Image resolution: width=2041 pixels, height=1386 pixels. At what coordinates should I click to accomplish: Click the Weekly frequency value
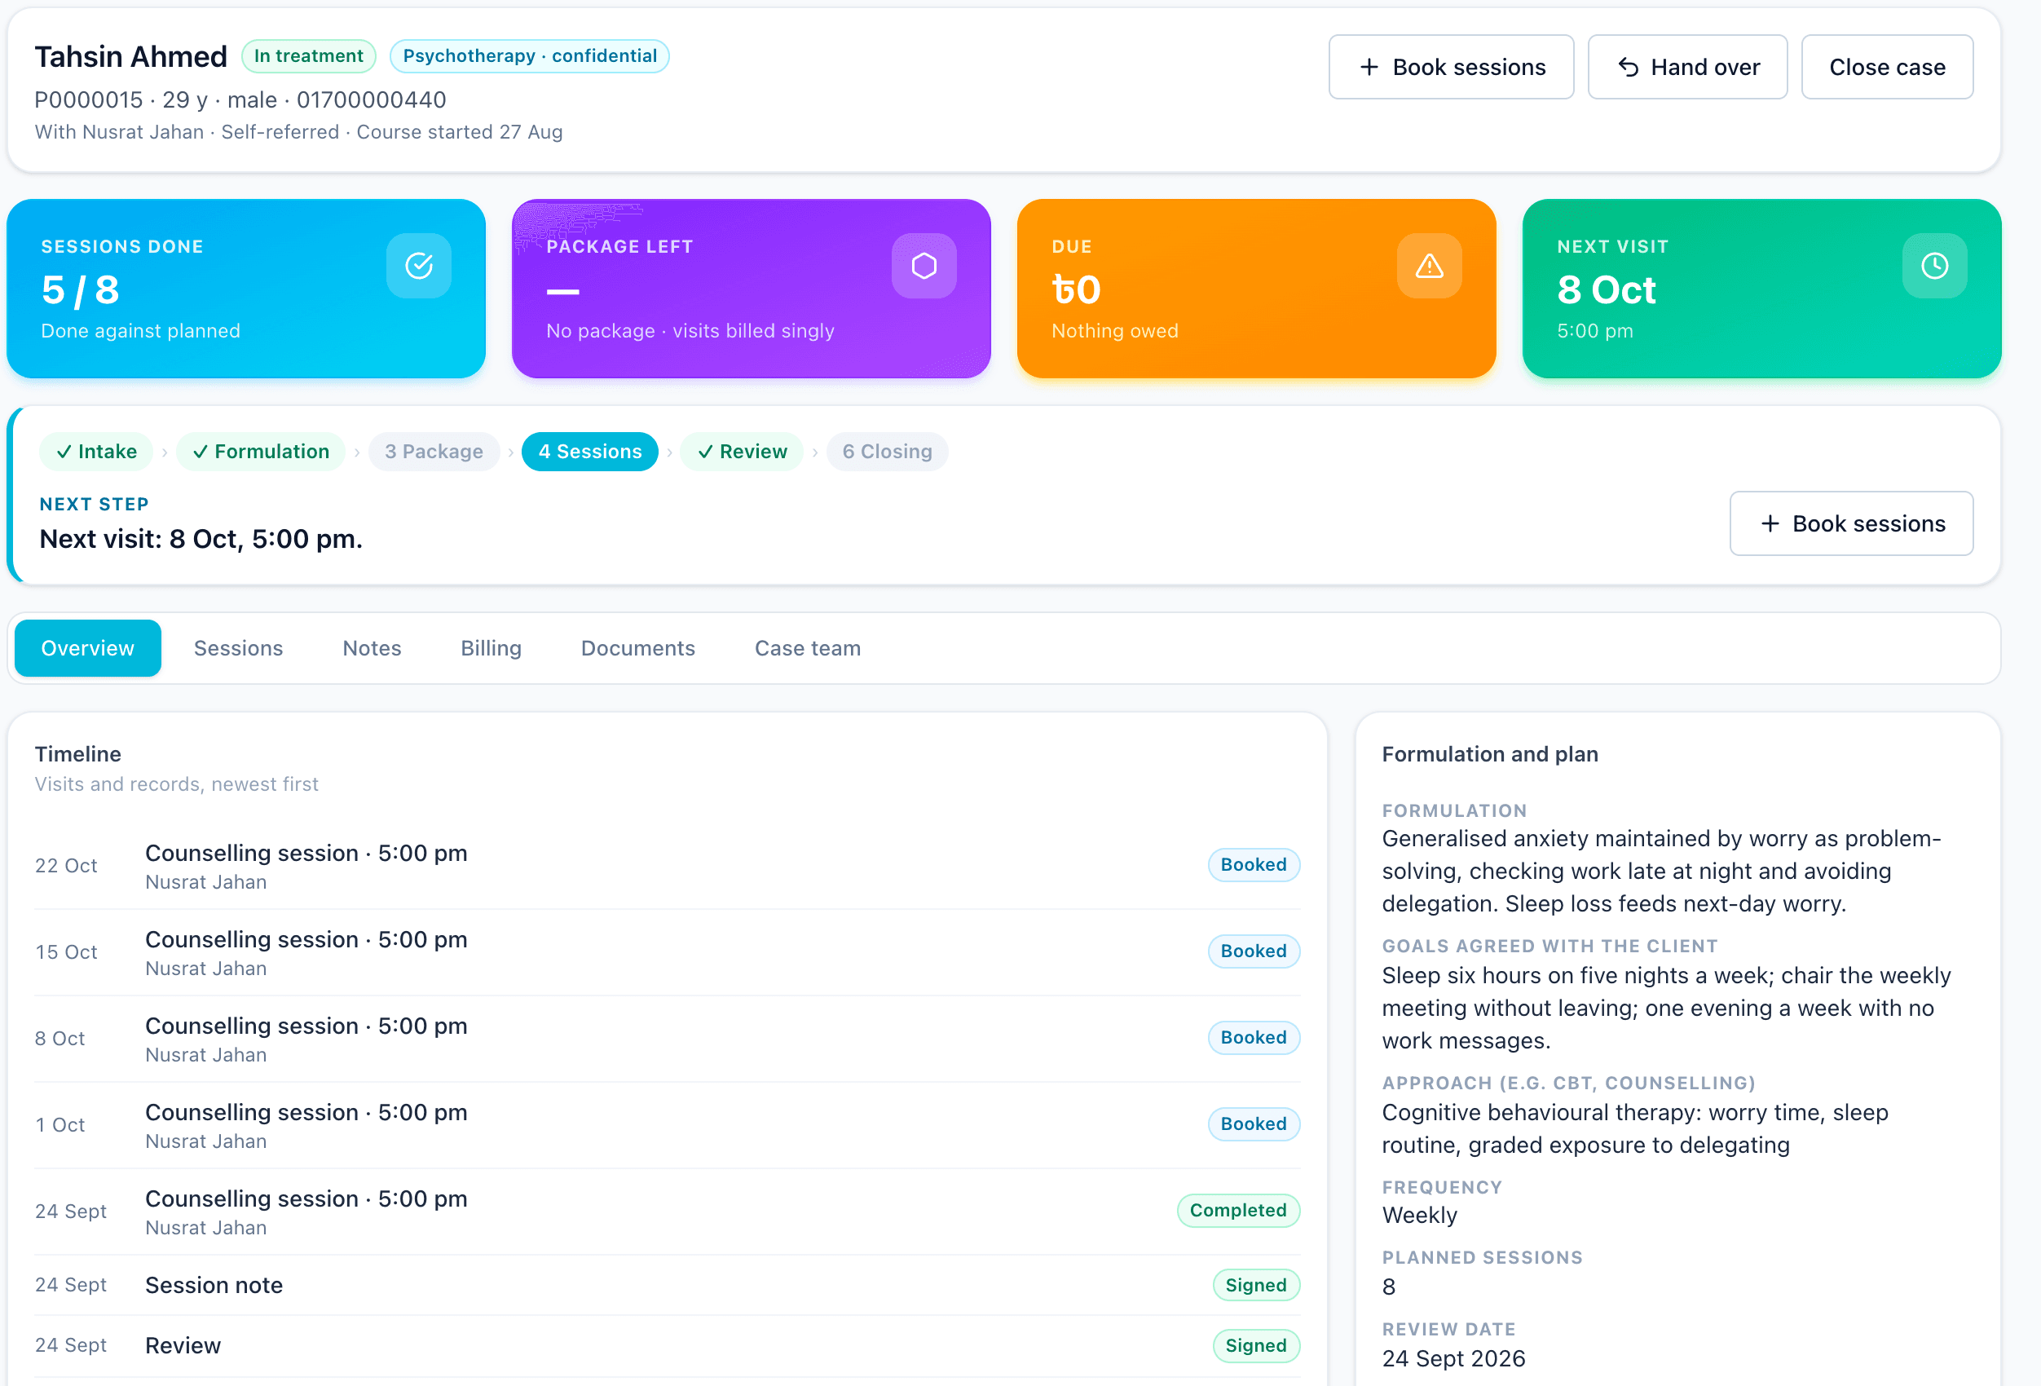1419,1216
